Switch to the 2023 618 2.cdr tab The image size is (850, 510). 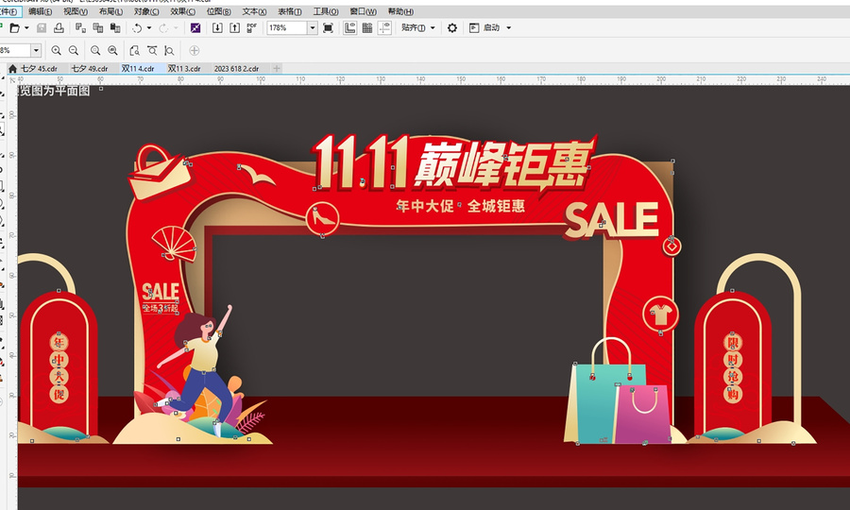pyautogui.click(x=236, y=68)
